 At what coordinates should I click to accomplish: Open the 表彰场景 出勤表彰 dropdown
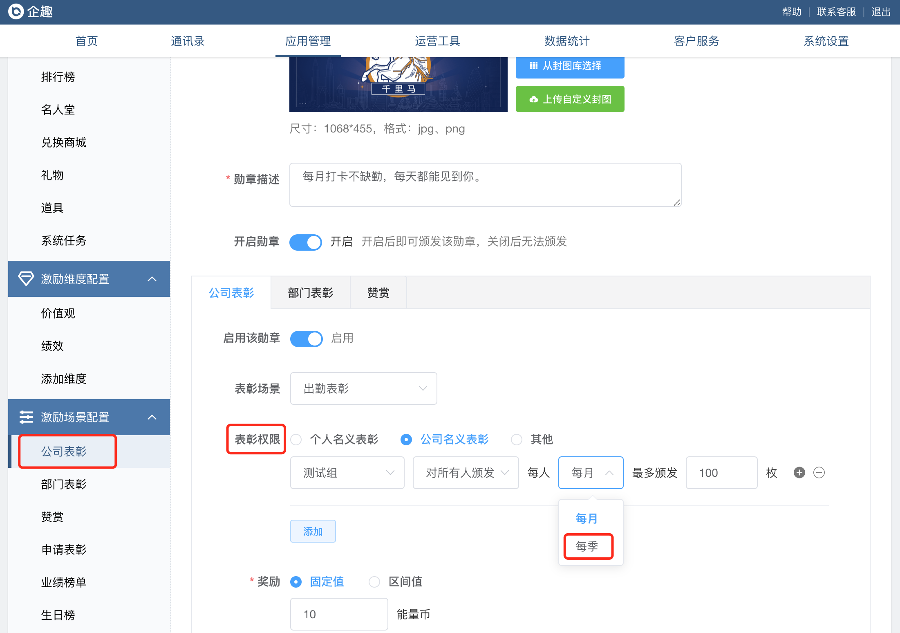pos(363,388)
